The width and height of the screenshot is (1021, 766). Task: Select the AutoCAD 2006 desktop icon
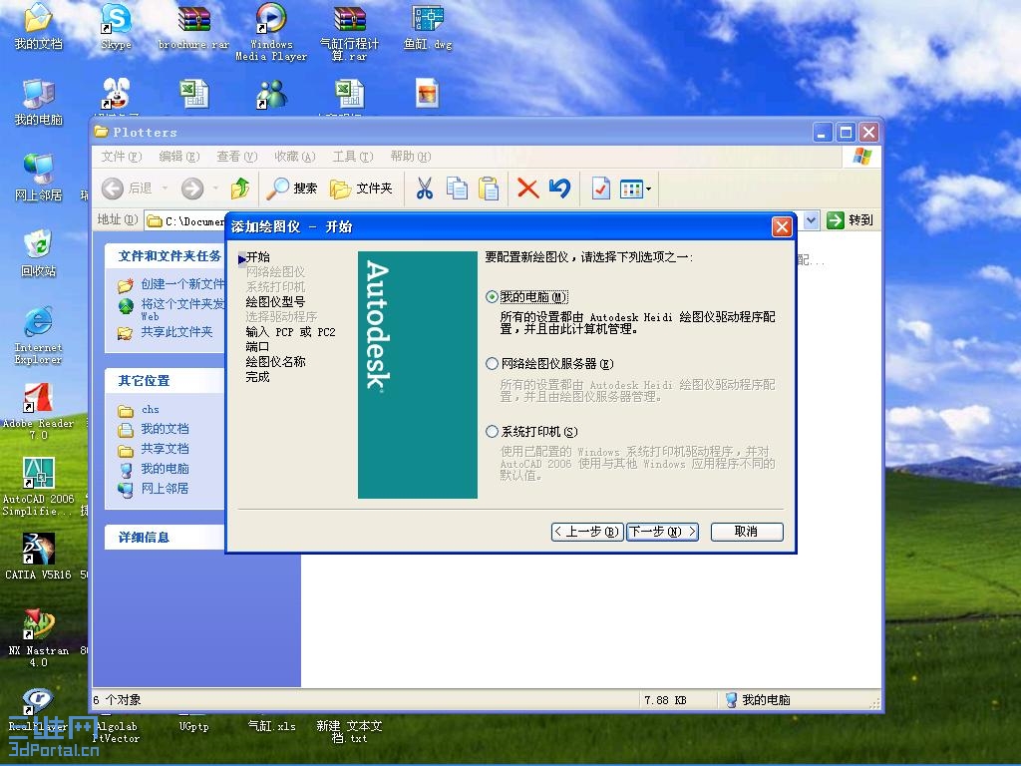(39, 487)
